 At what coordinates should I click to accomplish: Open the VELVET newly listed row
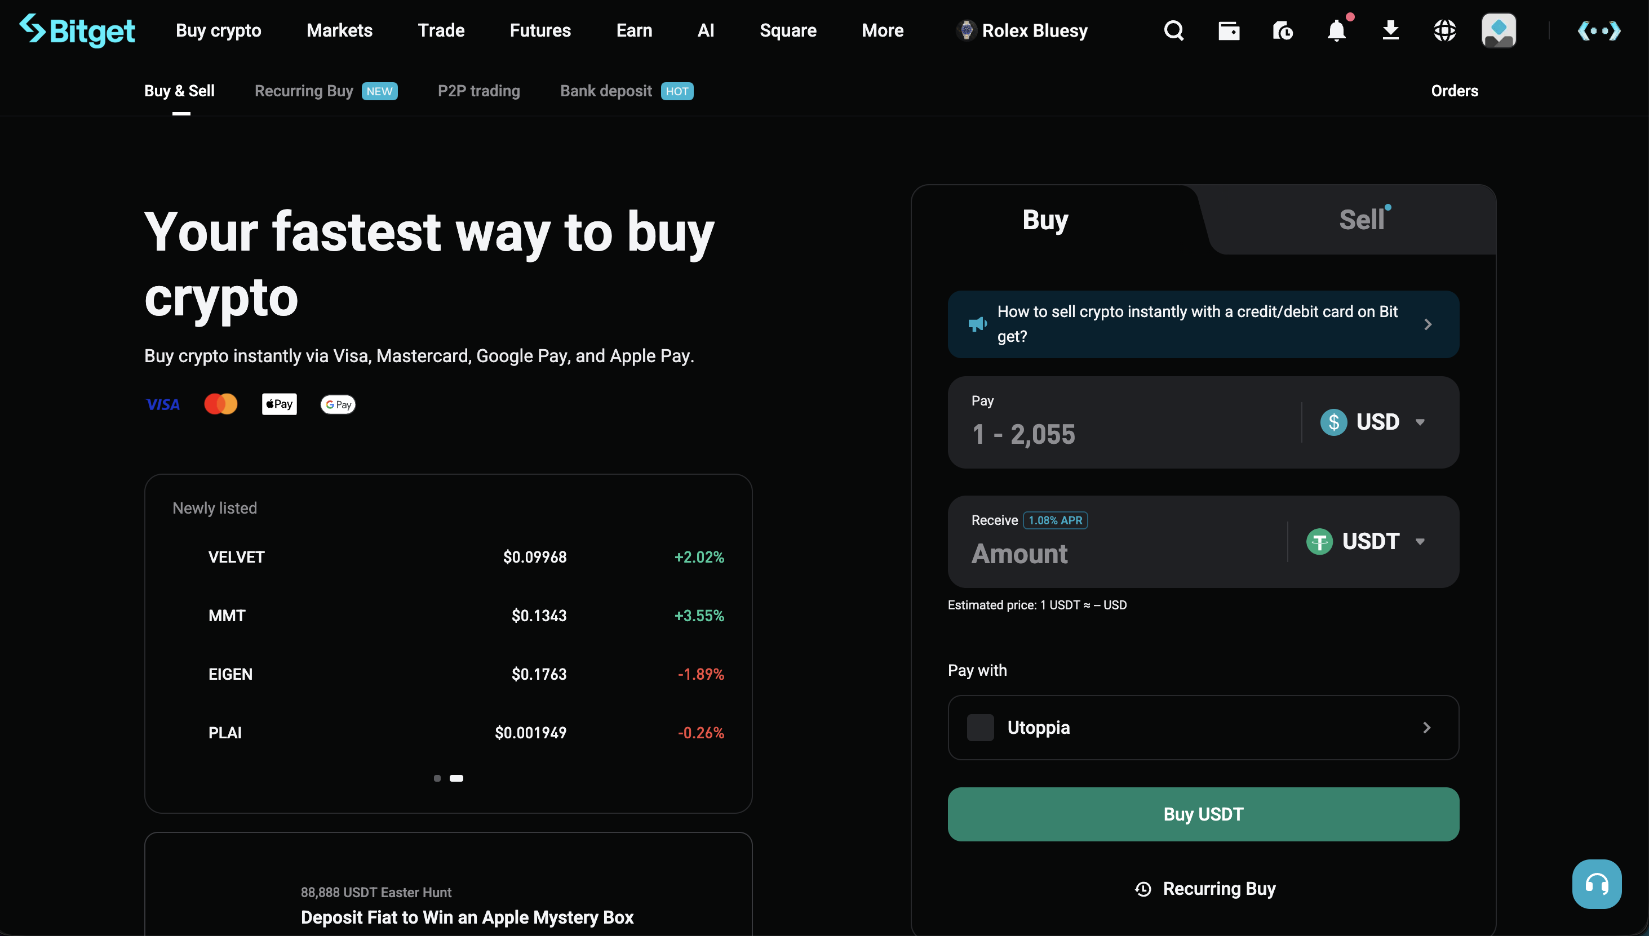(x=448, y=557)
